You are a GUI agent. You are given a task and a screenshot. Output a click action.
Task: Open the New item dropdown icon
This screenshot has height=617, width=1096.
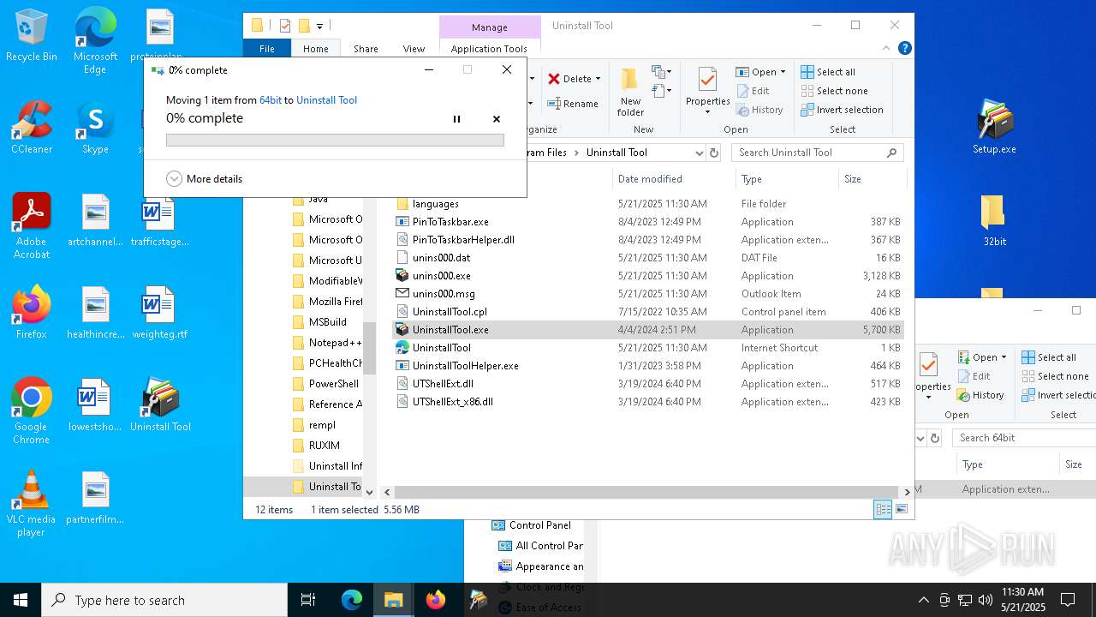coord(661,72)
